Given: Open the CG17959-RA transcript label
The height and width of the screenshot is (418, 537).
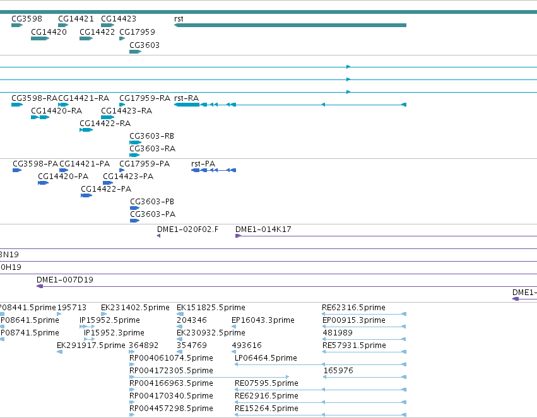Looking at the screenshot, I should coord(145,98).
